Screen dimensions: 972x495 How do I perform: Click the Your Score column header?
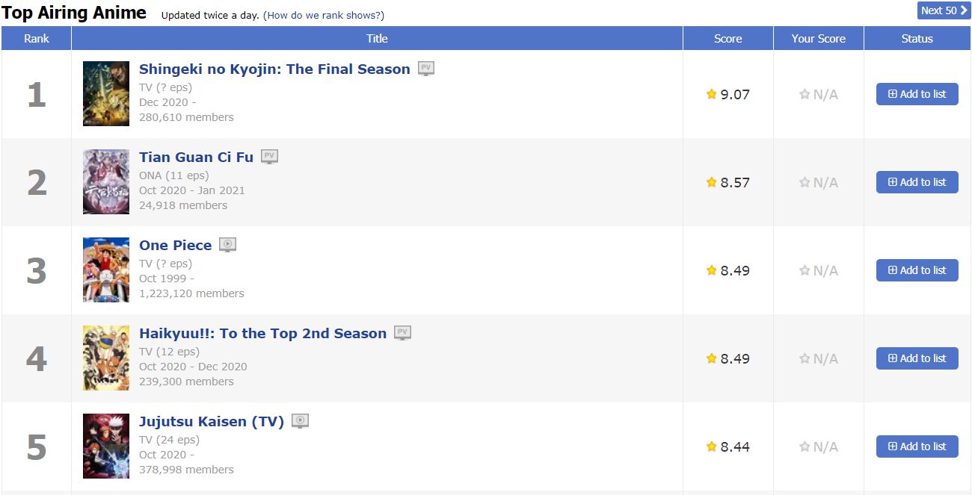(818, 38)
